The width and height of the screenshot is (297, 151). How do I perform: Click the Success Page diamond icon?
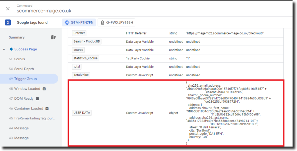pos(11,49)
